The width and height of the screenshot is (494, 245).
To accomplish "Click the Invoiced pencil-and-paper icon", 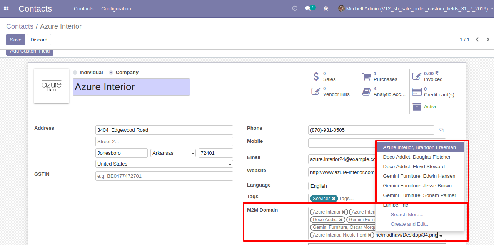I will pos(417,76).
